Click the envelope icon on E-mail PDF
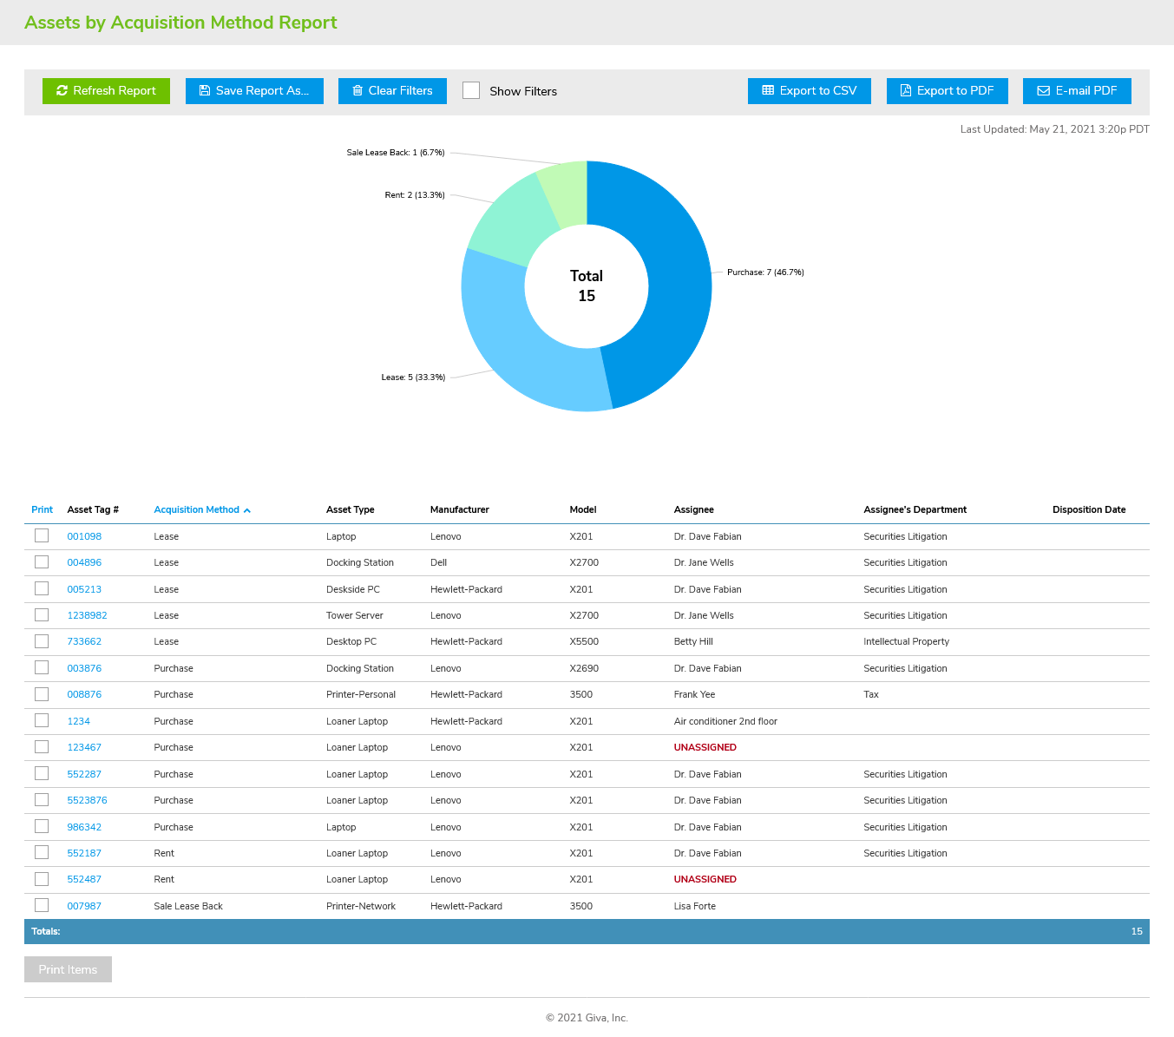 [1043, 90]
